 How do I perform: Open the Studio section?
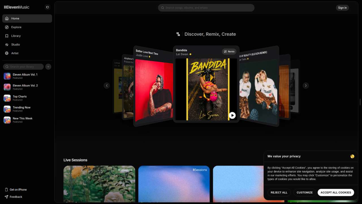[x=27, y=44]
